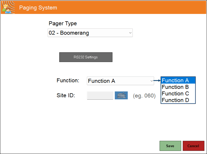Select Function D in the list

pyautogui.click(x=178, y=100)
